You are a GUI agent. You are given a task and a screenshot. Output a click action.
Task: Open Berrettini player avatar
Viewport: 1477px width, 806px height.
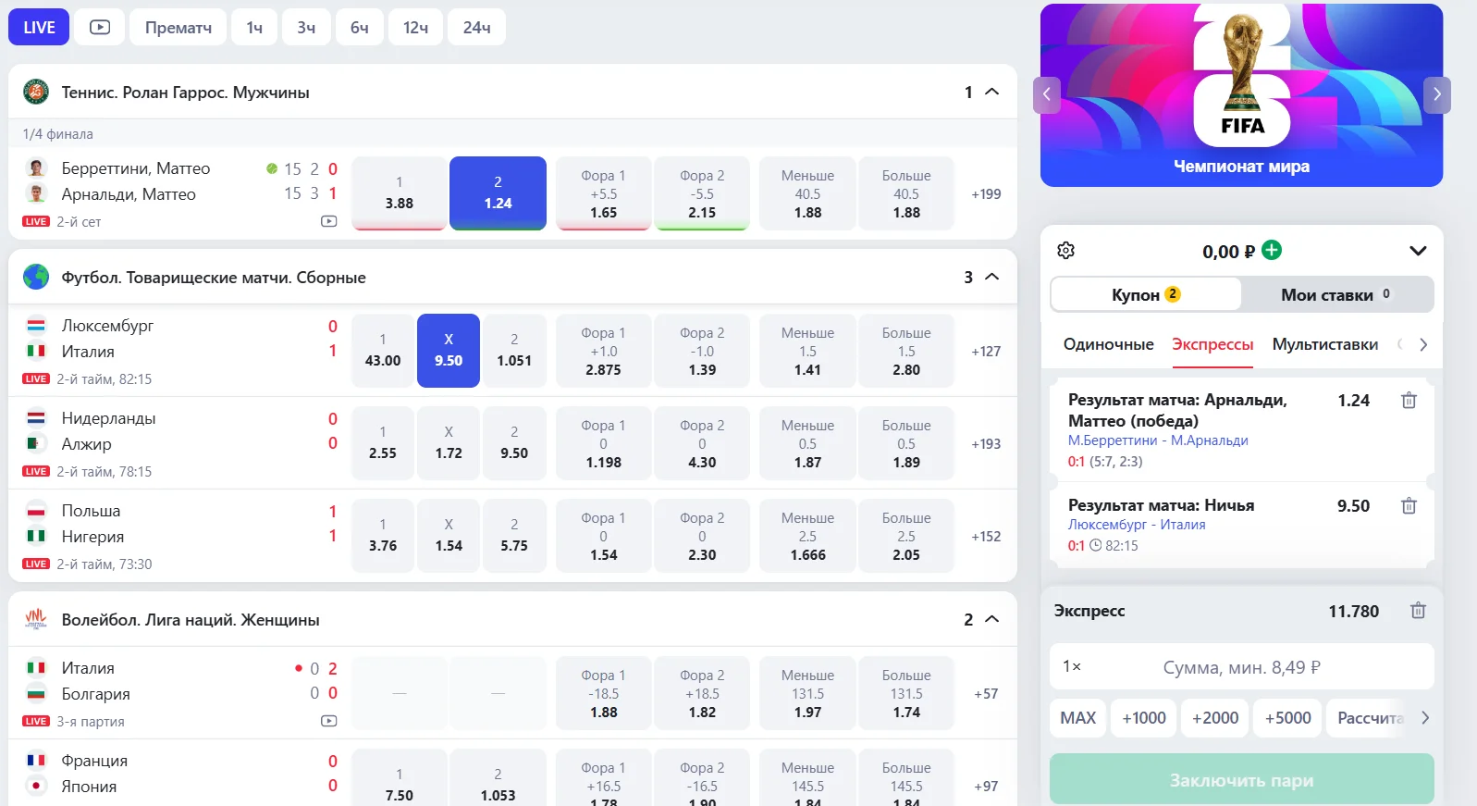point(36,167)
